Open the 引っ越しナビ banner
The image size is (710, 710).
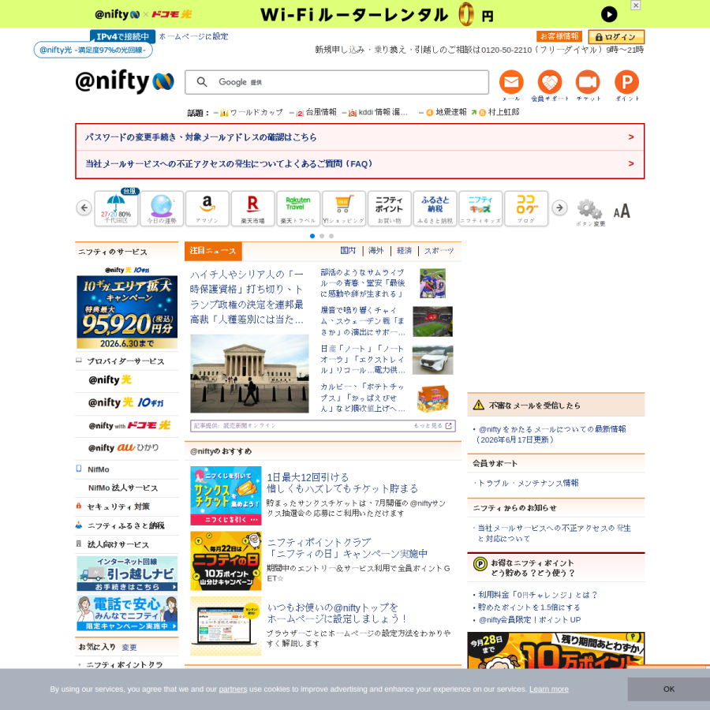(x=127, y=574)
